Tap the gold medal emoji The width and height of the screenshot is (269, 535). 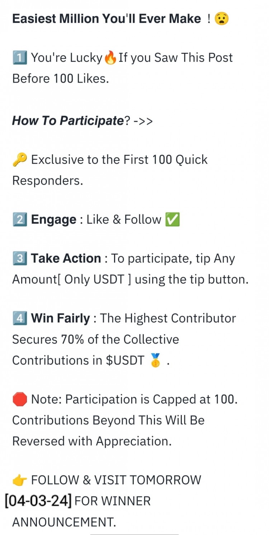(156, 360)
